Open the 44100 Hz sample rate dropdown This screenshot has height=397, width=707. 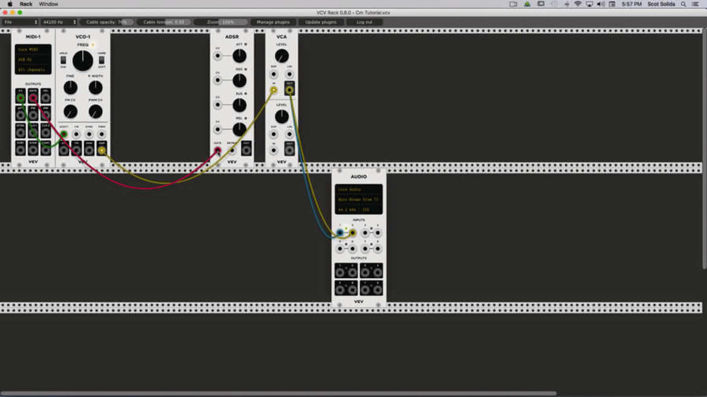point(59,22)
